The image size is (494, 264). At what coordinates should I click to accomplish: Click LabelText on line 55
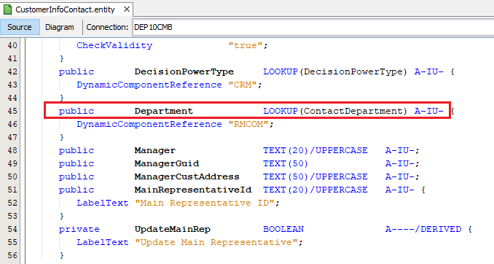point(103,243)
